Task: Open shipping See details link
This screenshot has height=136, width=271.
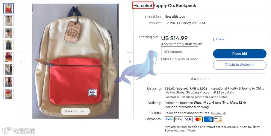Action: point(226,92)
